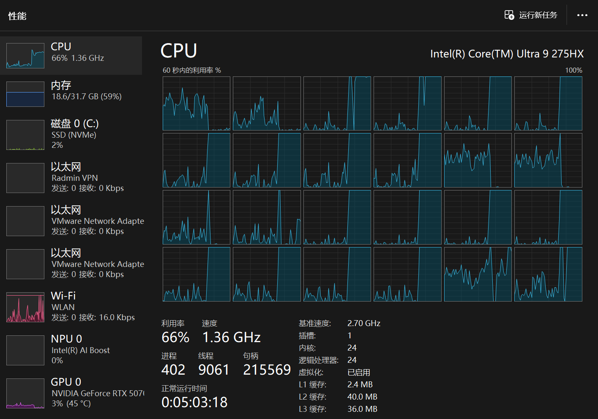The image size is (598, 419).
Task: Select NPU 0 Intel AI Boost entry
Action: click(80, 349)
